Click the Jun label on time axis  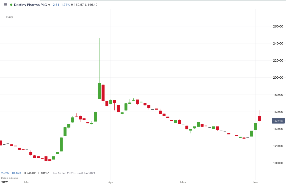(x=255, y=182)
